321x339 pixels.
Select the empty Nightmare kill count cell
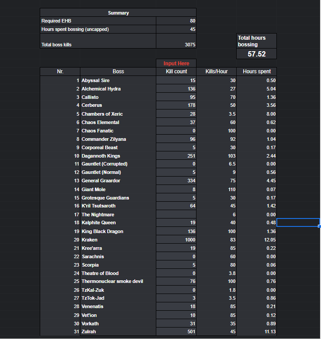[176, 214]
